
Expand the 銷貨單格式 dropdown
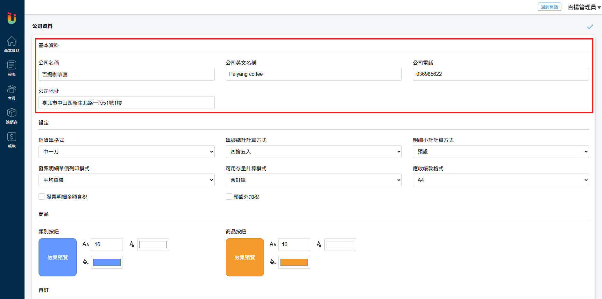click(x=126, y=152)
